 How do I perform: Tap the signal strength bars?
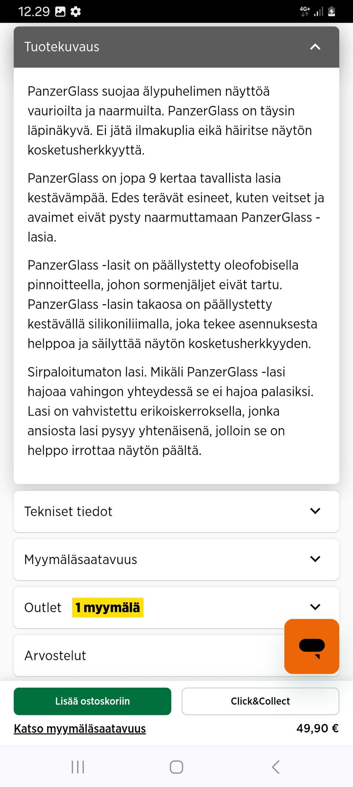318,11
